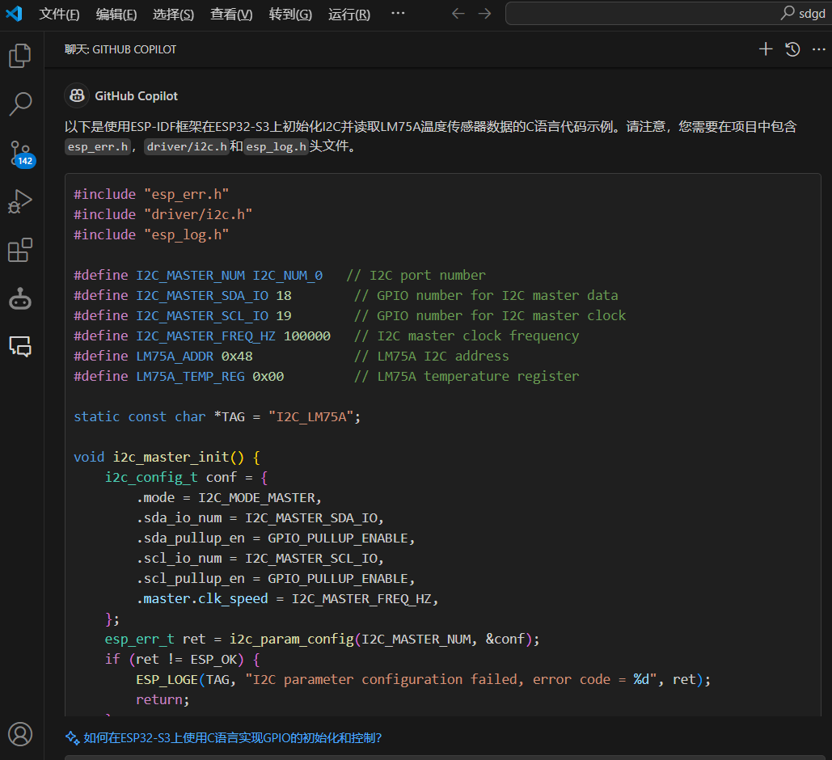Select the Chat view icon in activity bar
The image size is (832, 760).
[x=20, y=347]
